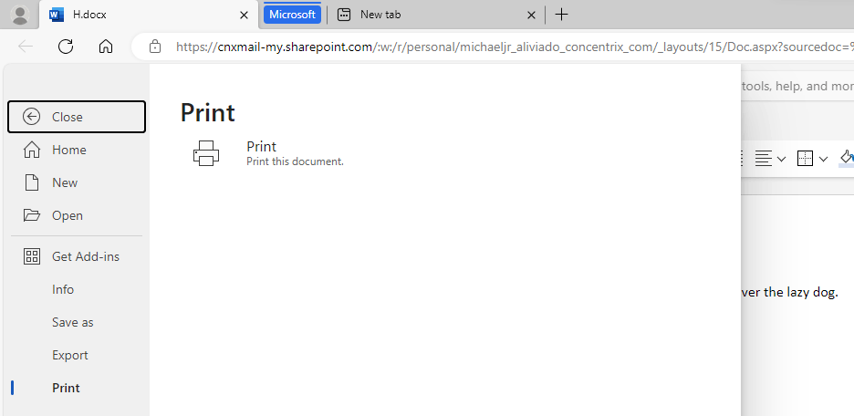Open the browser profile avatar
This screenshot has width=854, height=416.
pyautogui.click(x=20, y=15)
